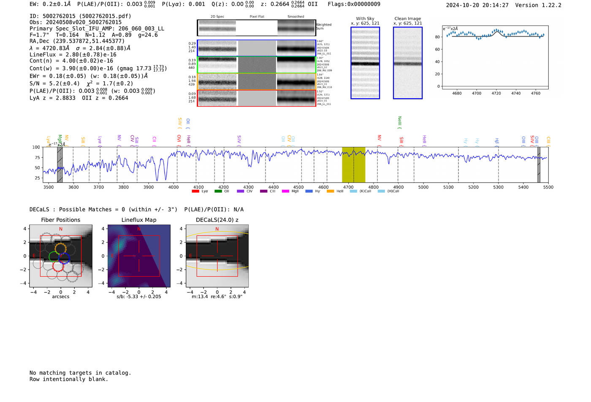This screenshot has width=591, height=402.
Task: Select the blue-bordered 2D Spec fiber cutout
Action: (217, 48)
